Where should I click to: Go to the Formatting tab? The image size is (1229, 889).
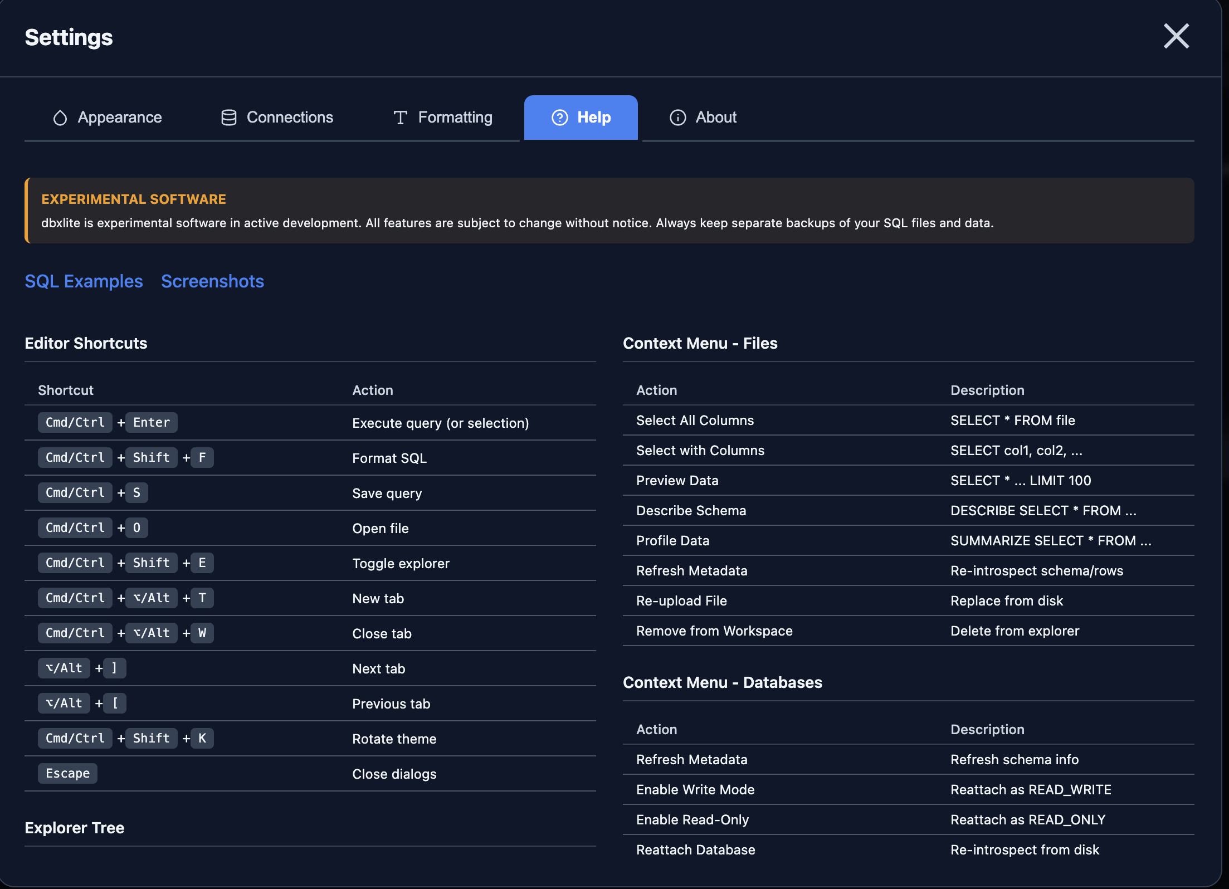pyautogui.click(x=455, y=118)
